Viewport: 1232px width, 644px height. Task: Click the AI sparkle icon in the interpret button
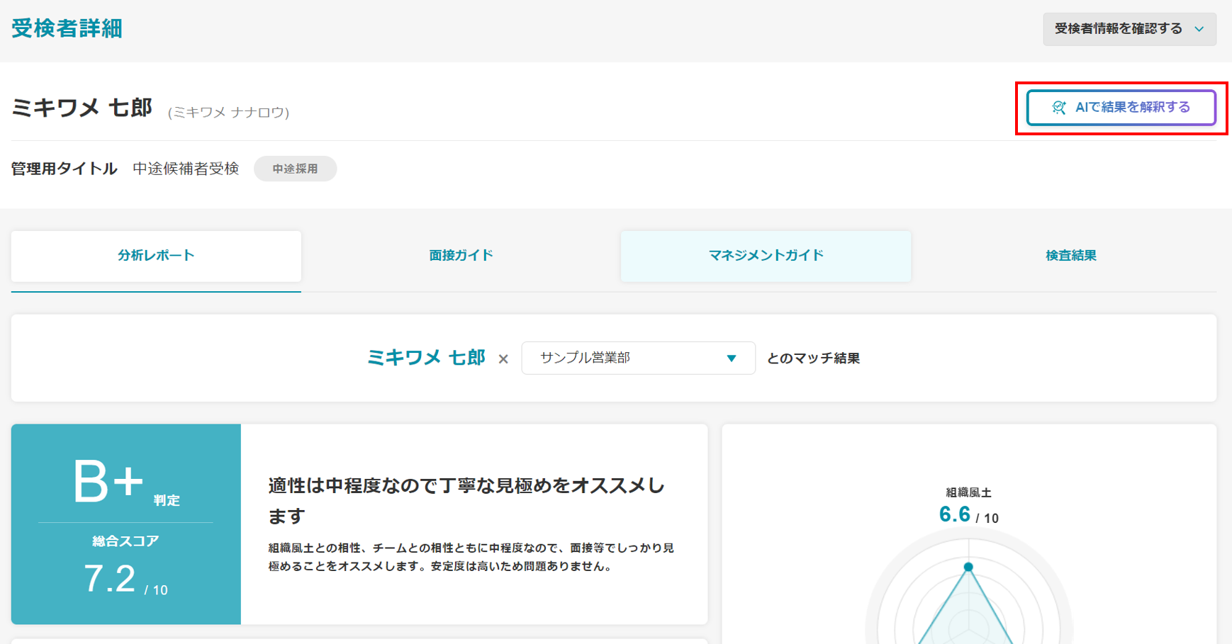tap(1058, 108)
